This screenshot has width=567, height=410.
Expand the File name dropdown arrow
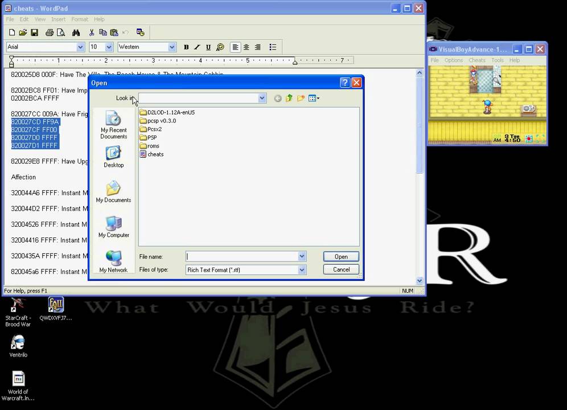tap(302, 257)
